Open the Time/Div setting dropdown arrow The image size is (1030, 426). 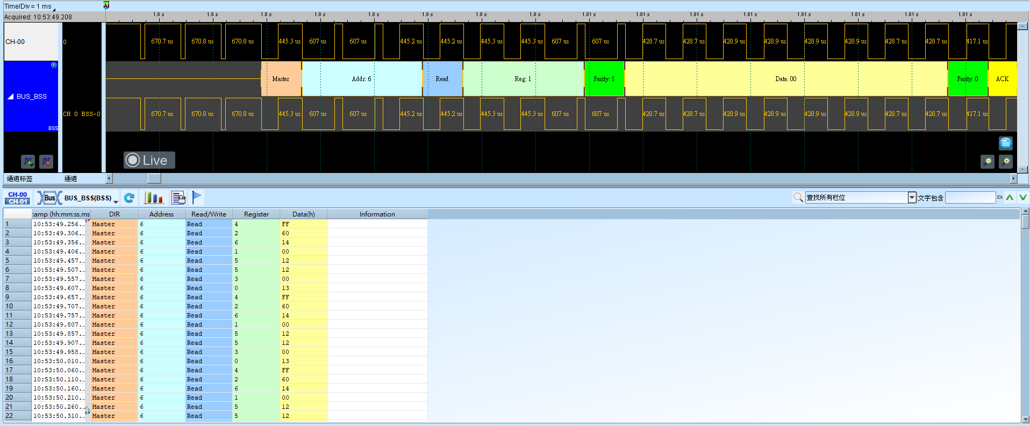pyautogui.click(x=54, y=9)
